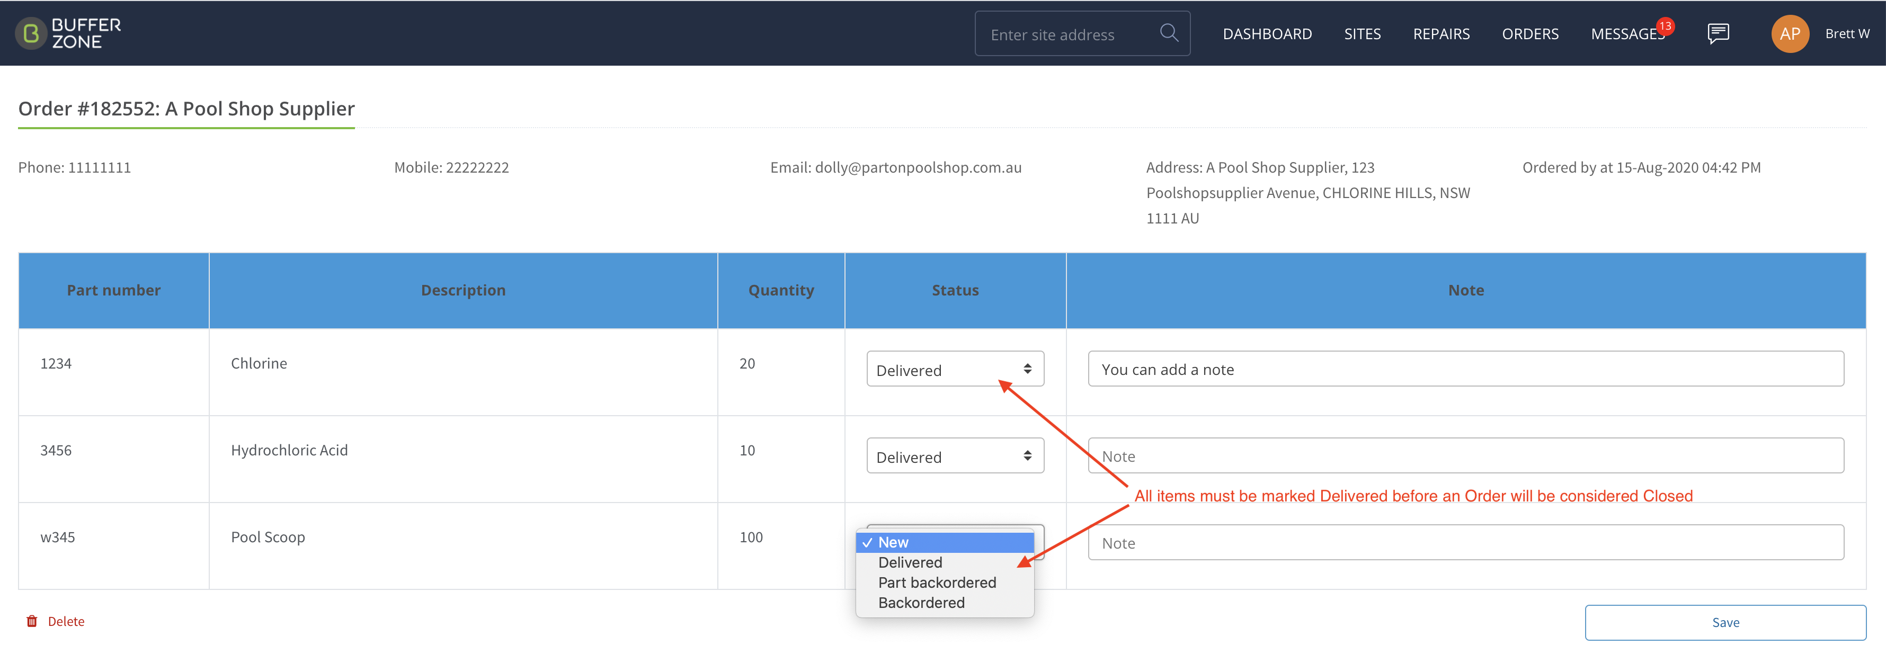
Task: Open the Orders menu item
Action: pyautogui.click(x=1529, y=34)
